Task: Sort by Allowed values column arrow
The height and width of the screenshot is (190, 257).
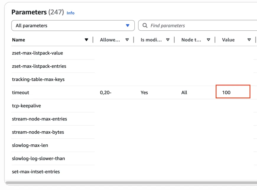Action: (127, 40)
